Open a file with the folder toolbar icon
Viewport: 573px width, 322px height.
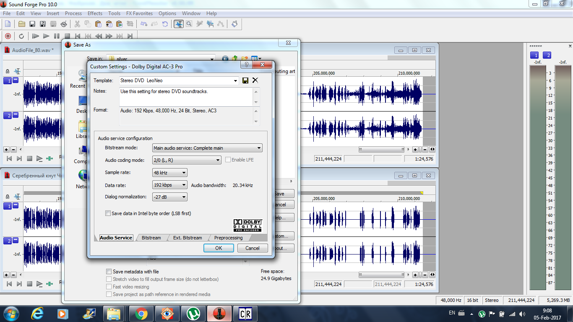click(22, 24)
